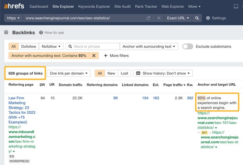The width and height of the screenshot is (243, 165).
Task: Open the Nofollow filter dropdown
Action: coord(51,47)
